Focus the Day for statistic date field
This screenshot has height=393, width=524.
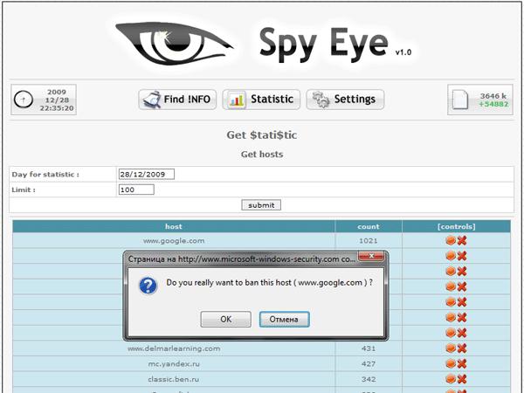(x=147, y=174)
